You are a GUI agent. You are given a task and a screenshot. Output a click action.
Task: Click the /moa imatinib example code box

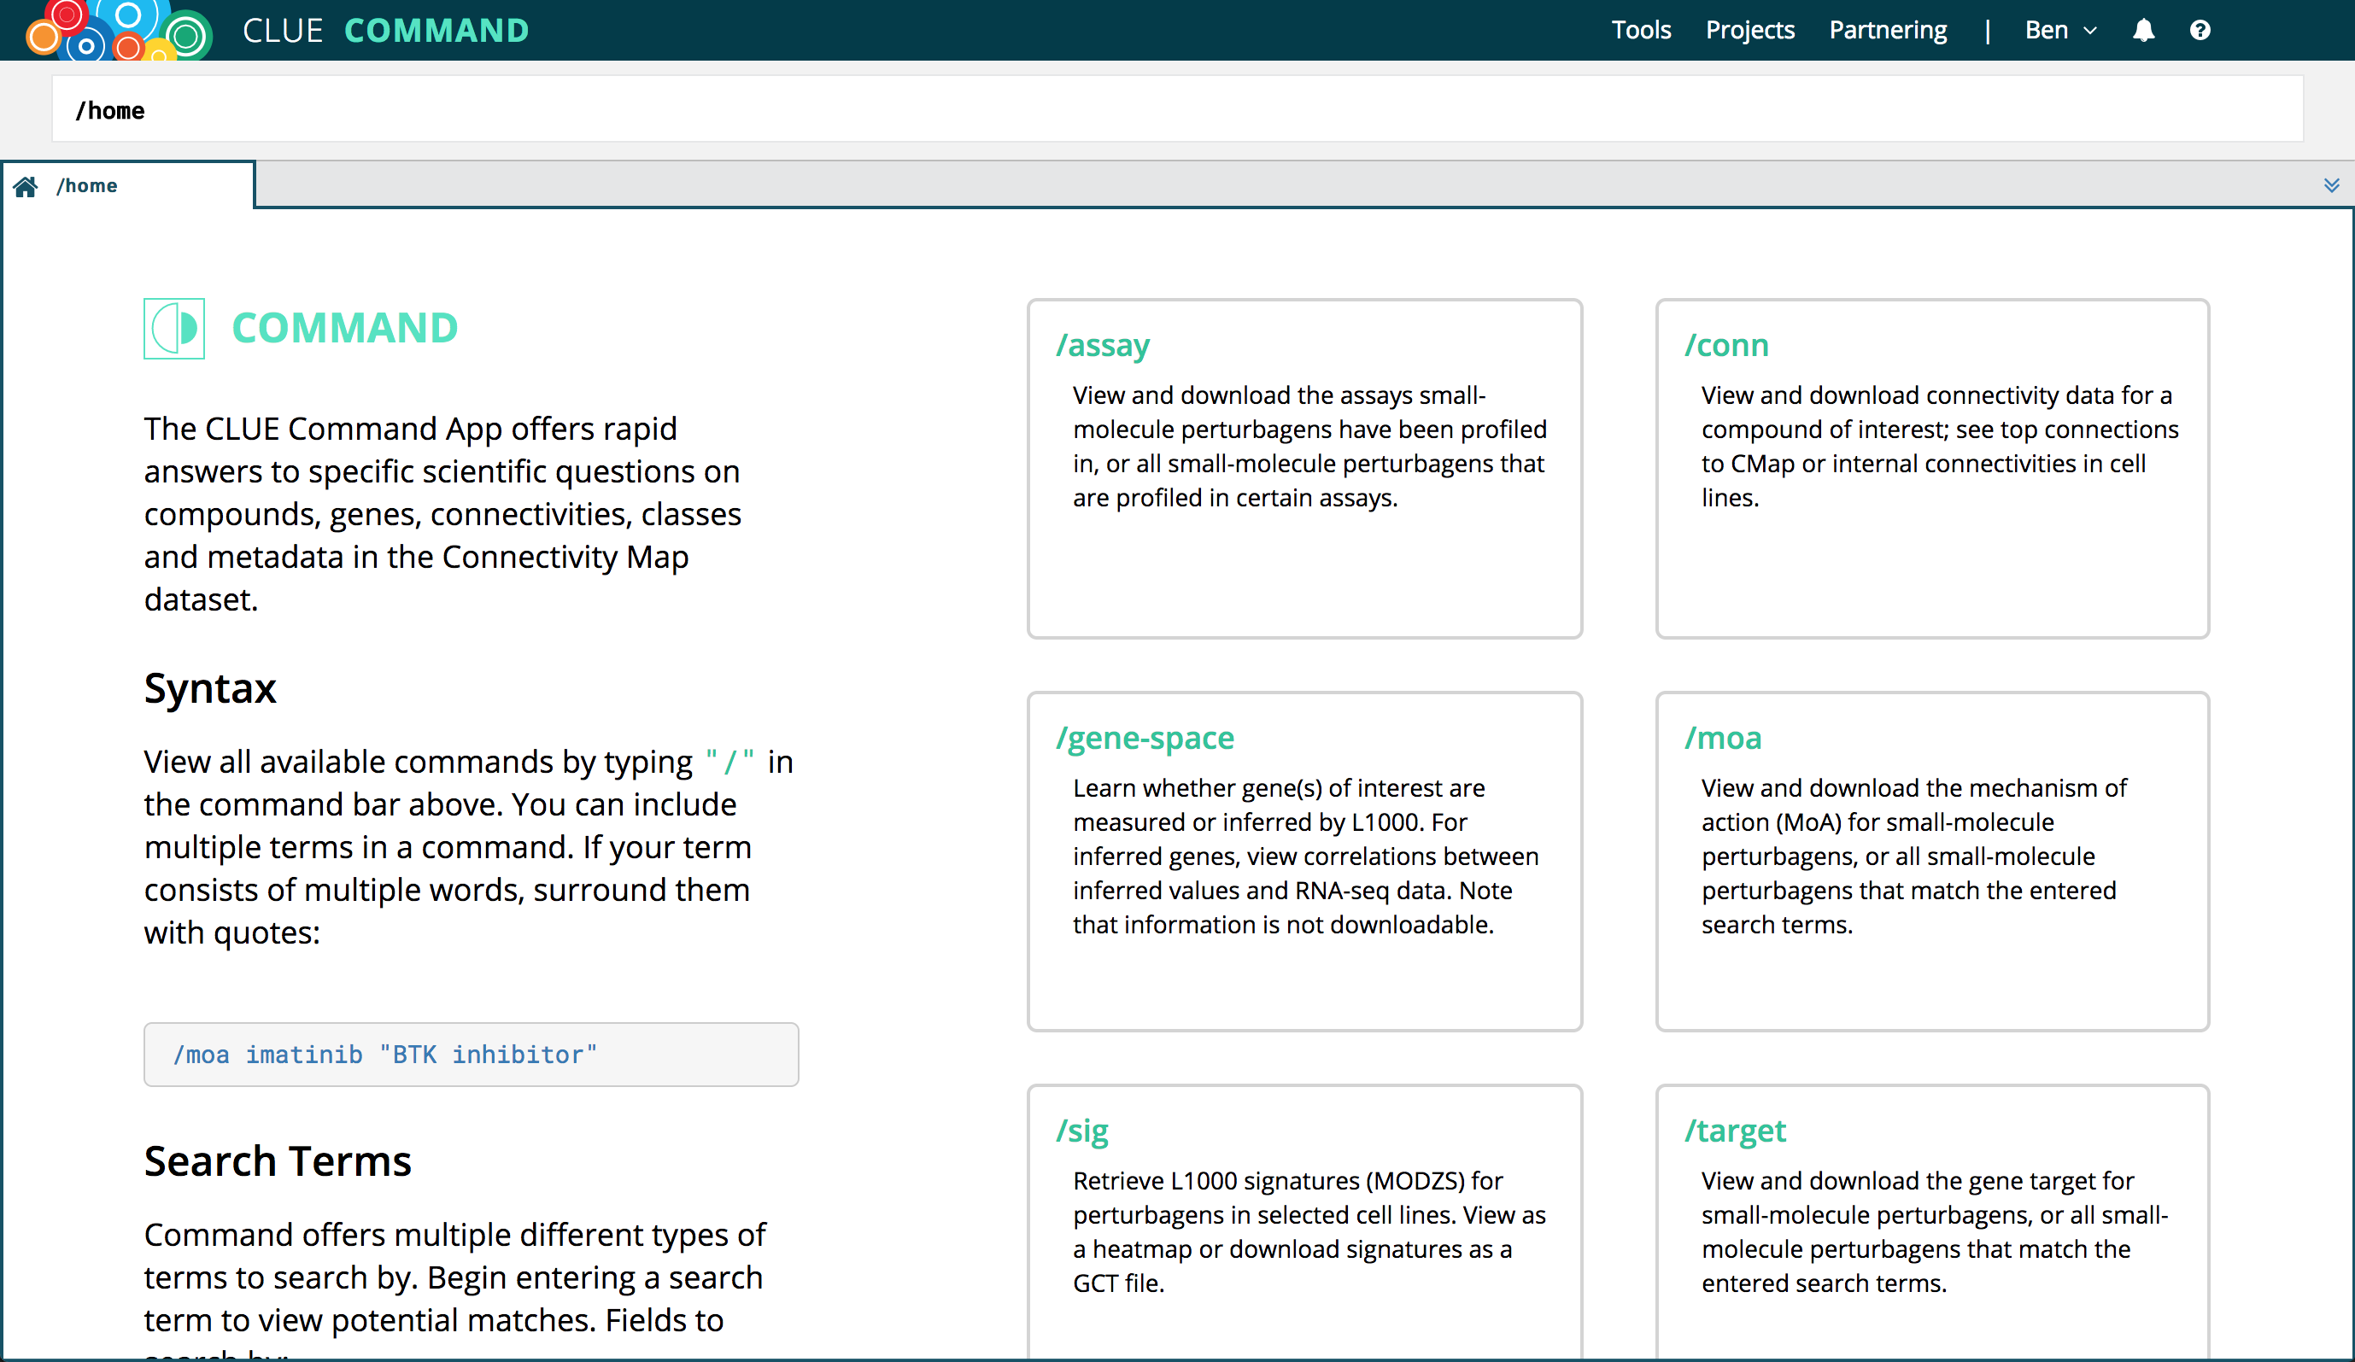click(471, 1055)
